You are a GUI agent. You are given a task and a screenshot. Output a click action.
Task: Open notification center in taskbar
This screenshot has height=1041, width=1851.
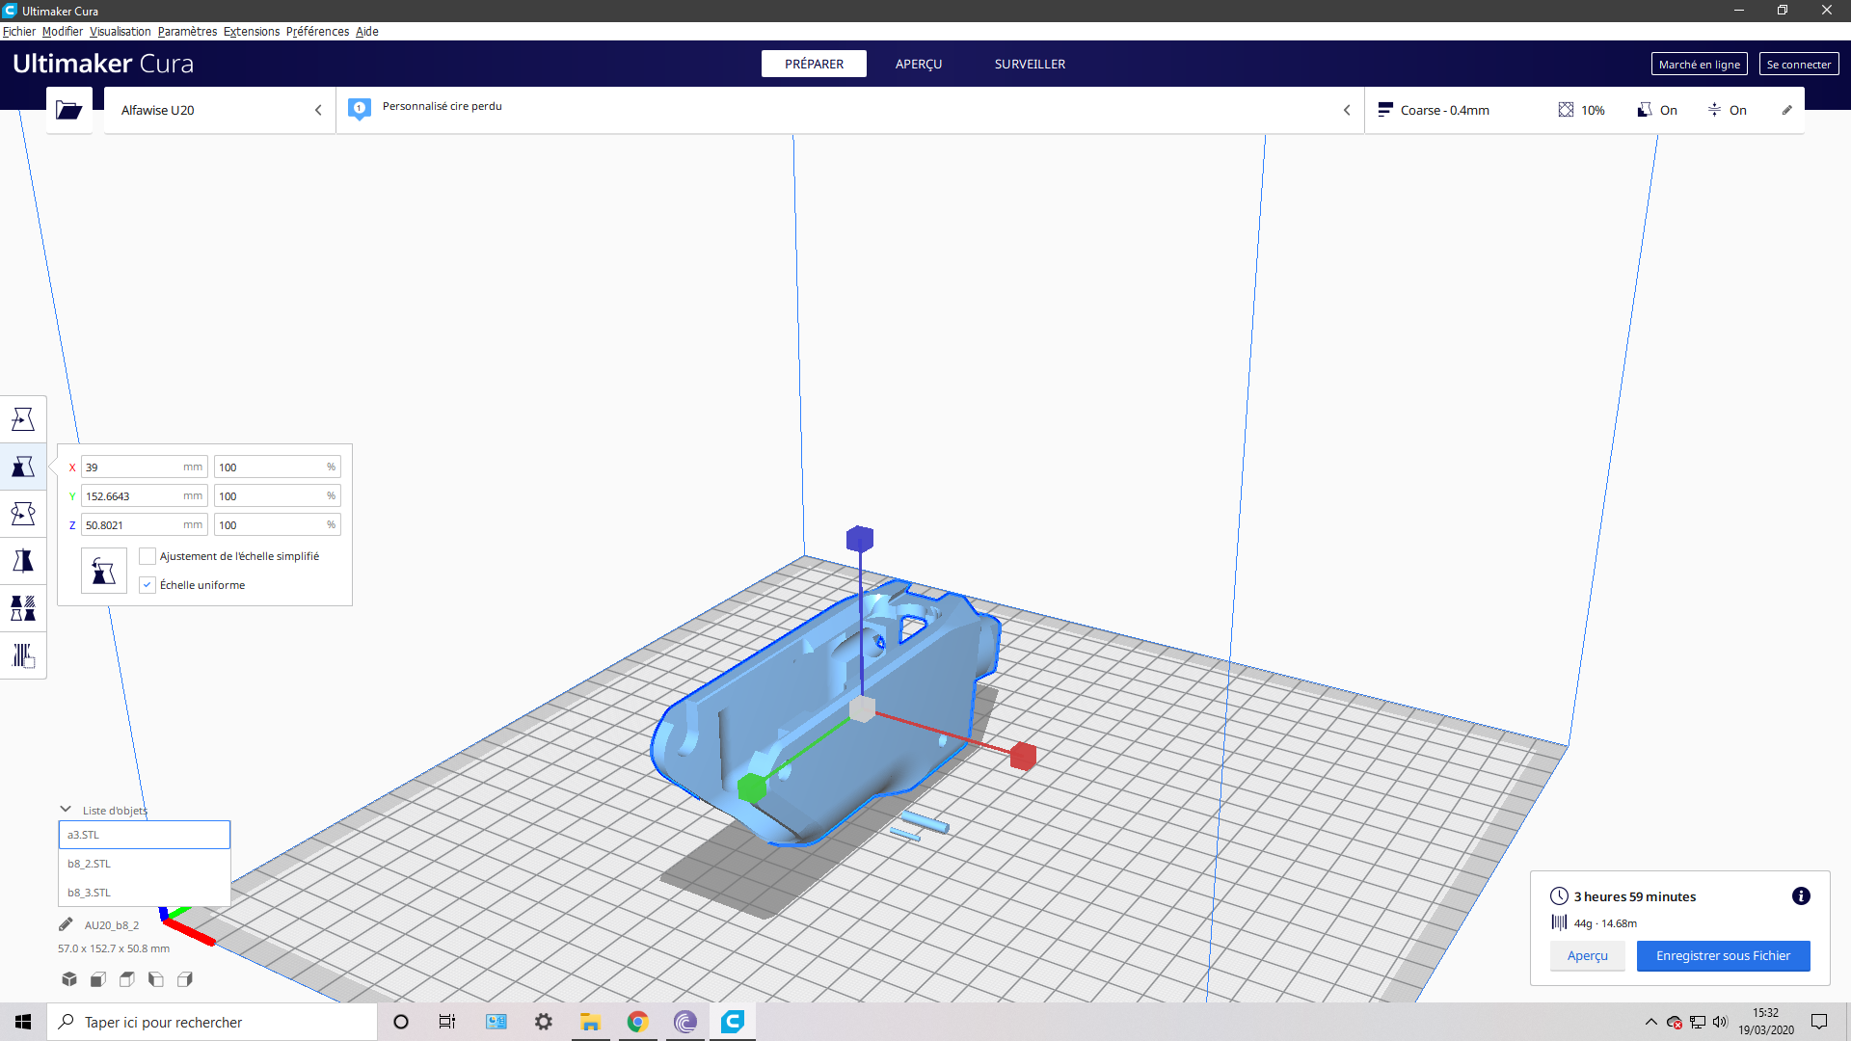(x=1819, y=1022)
